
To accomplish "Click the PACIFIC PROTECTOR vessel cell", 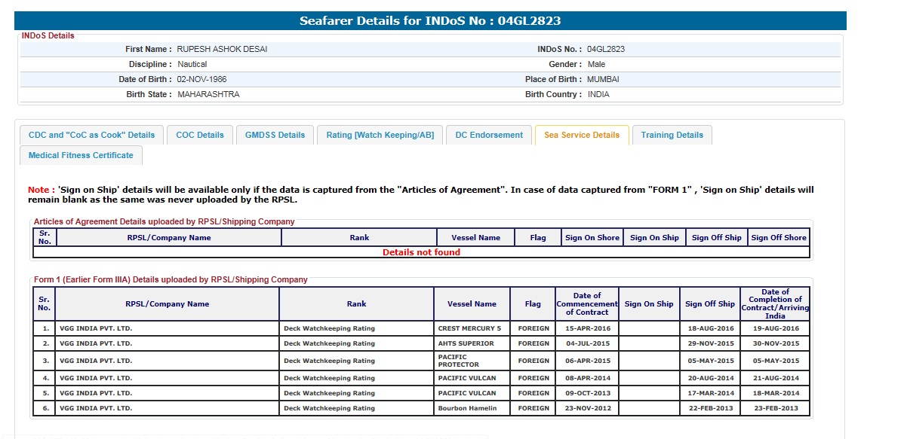I will [x=459, y=361].
